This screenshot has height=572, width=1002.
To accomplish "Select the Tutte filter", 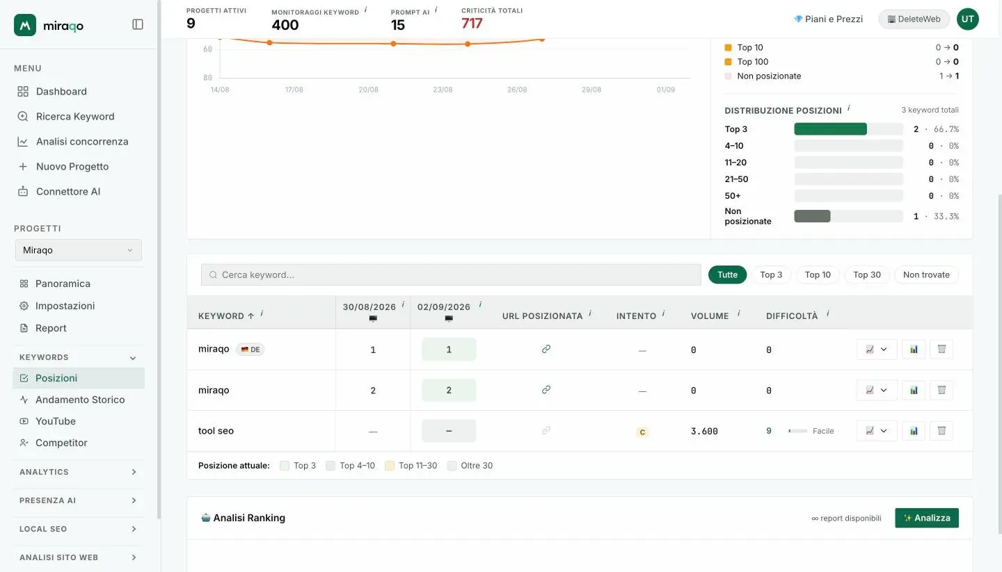I will pos(727,275).
